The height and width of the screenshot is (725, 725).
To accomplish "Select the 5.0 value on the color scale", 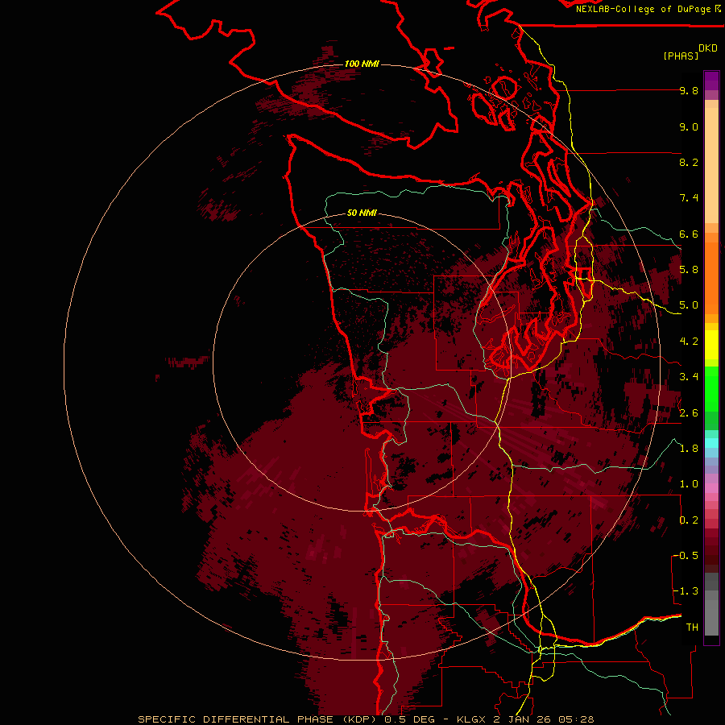I will pos(689,305).
